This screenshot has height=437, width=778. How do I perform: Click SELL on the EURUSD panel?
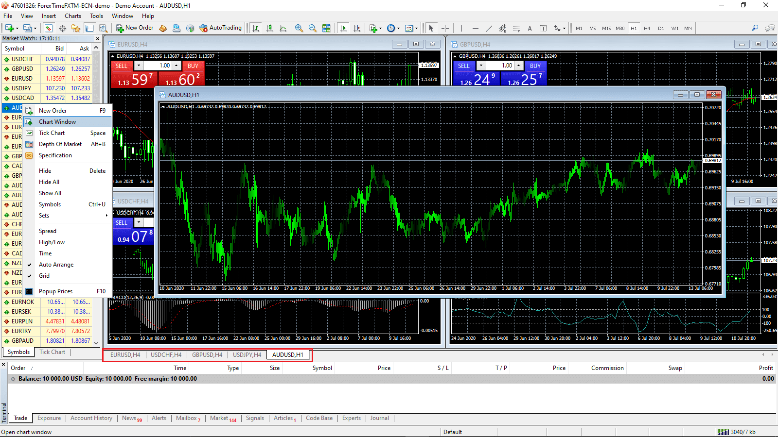pyautogui.click(x=122, y=66)
